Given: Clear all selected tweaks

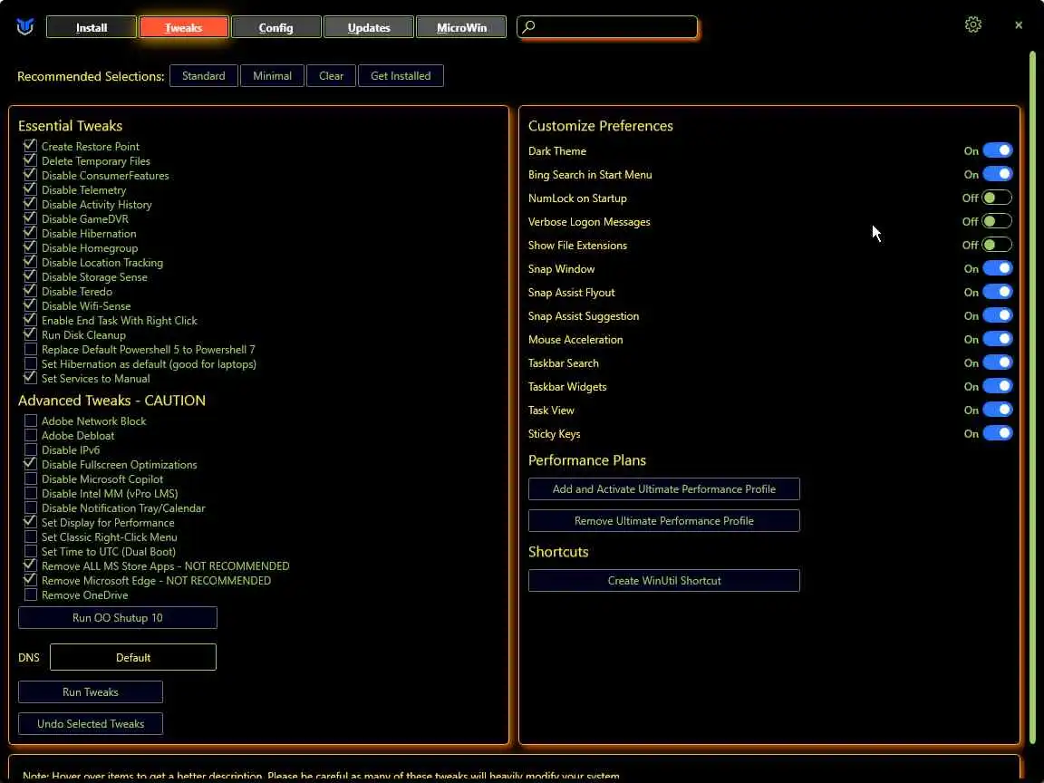Looking at the screenshot, I should tap(331, 76).
